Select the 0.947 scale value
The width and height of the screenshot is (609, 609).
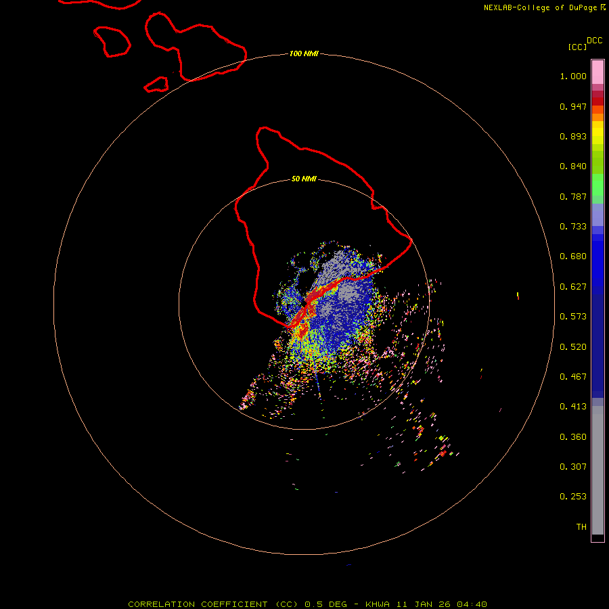coord(573,106)
